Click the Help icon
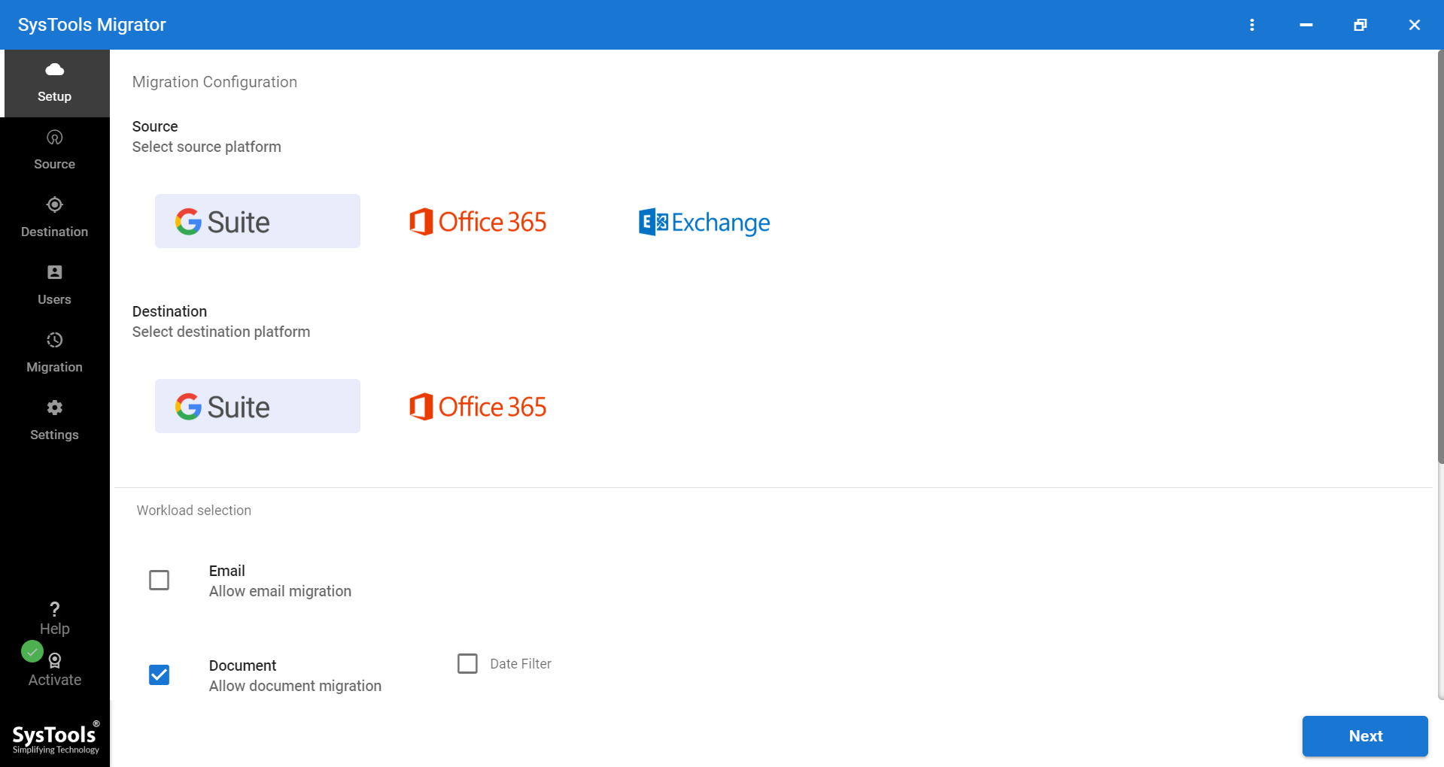This screenshot has height=767, width=1444. [x=54, y=617]
